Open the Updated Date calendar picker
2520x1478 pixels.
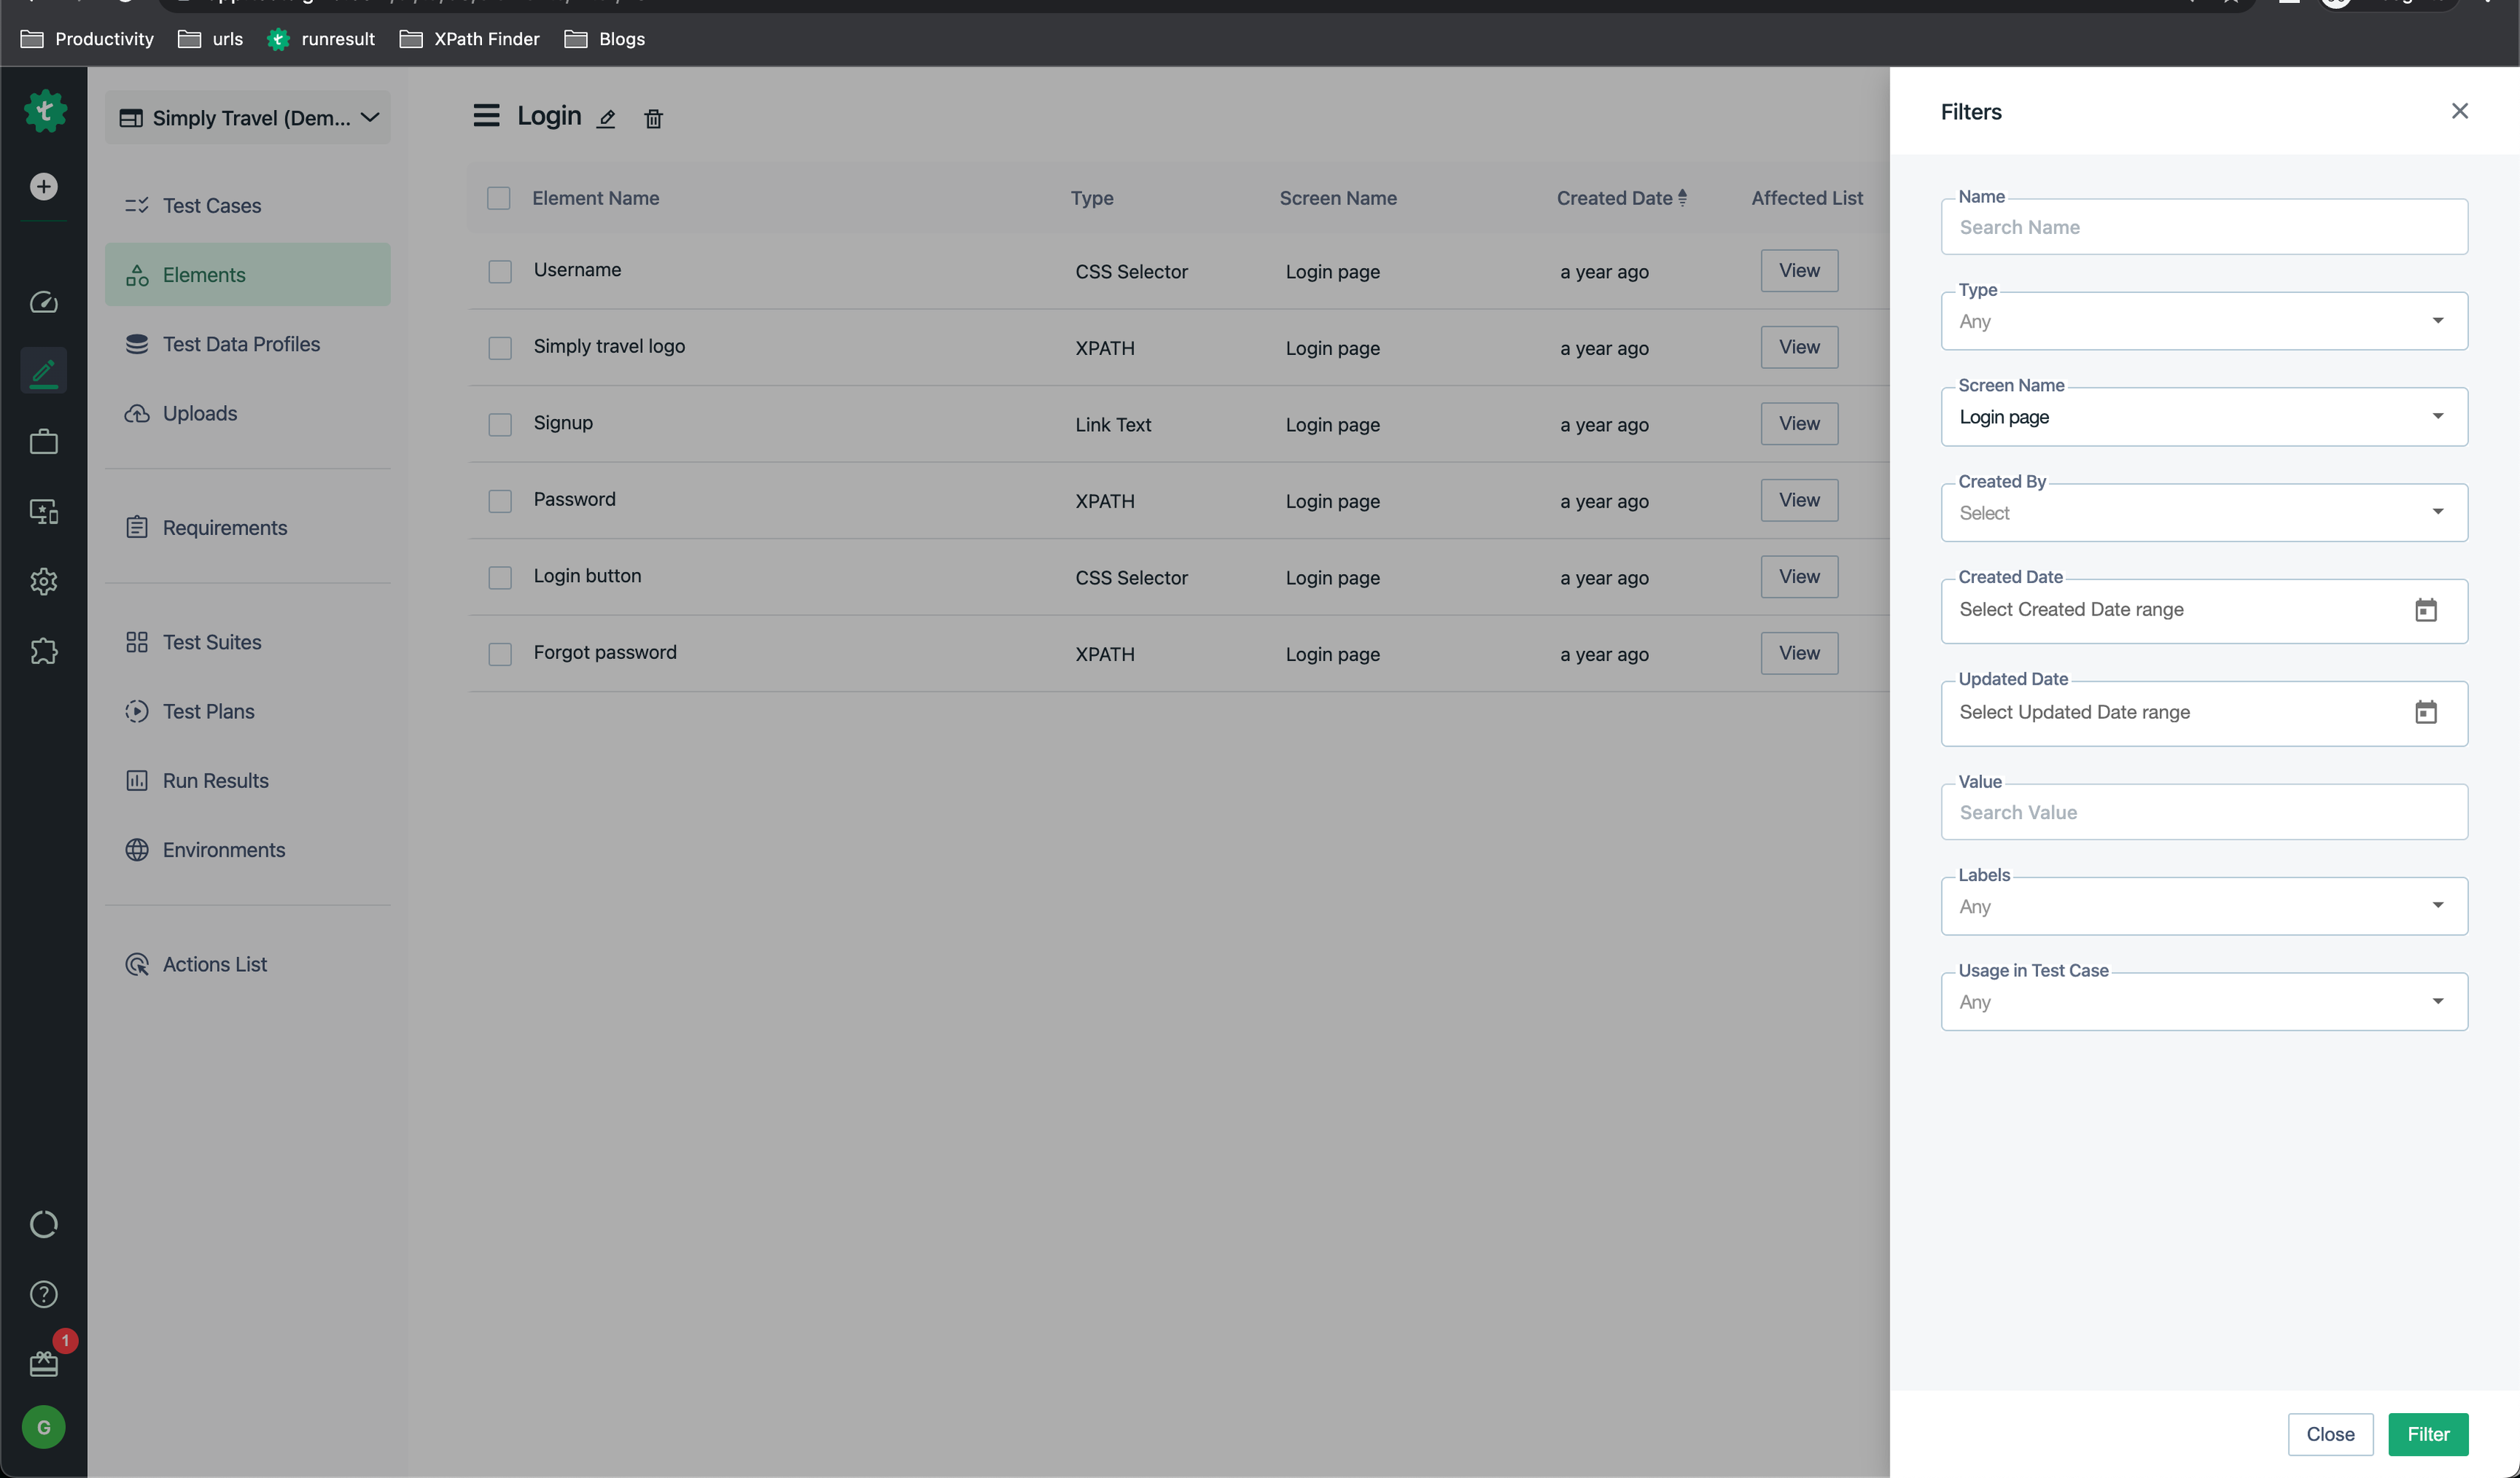(x=2425, y=712)
